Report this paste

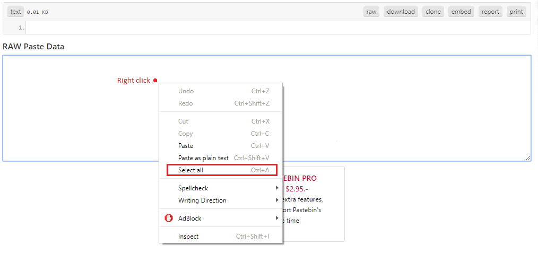(490, 12)
